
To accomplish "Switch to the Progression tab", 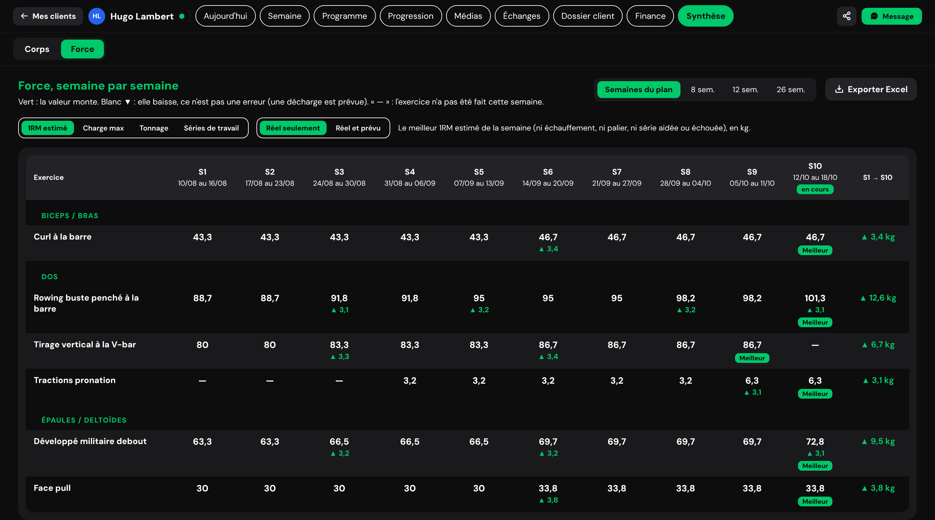I will (410, 16).
